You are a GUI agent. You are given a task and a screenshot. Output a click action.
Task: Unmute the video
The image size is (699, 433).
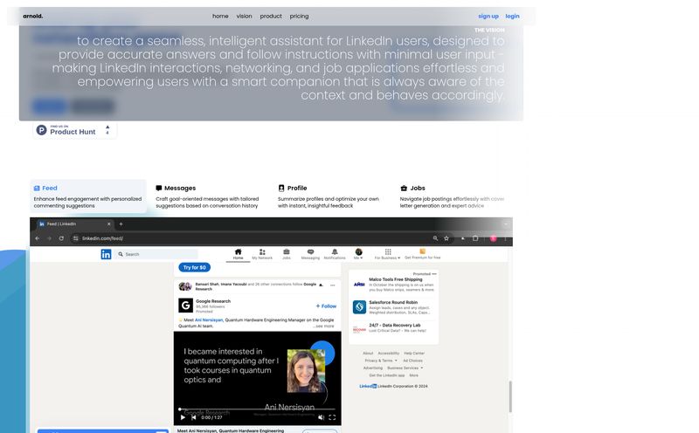pos(321,417)
